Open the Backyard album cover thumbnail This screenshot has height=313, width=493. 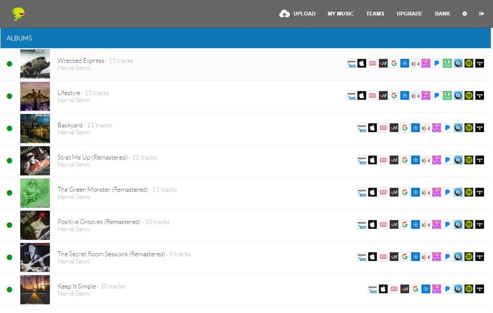click(35, 128)
